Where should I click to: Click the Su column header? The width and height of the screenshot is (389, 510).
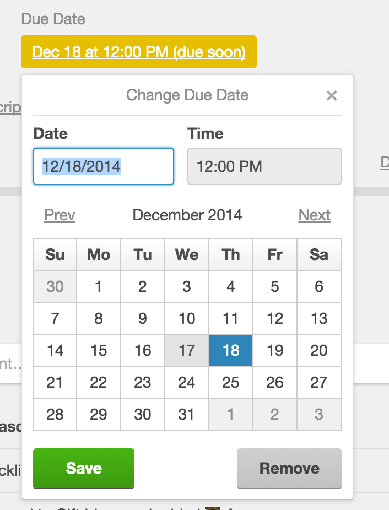pyautogui.click(x=55, y=254)
